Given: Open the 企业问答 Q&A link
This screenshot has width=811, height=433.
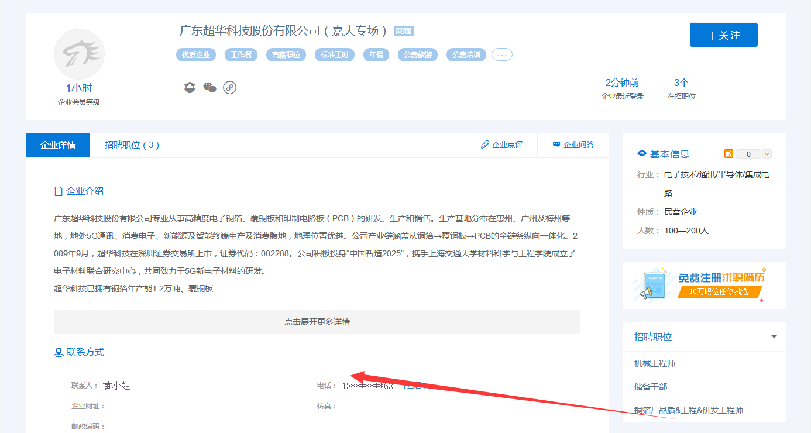Looking at the screenshot, I should click(x=573, y=145).
